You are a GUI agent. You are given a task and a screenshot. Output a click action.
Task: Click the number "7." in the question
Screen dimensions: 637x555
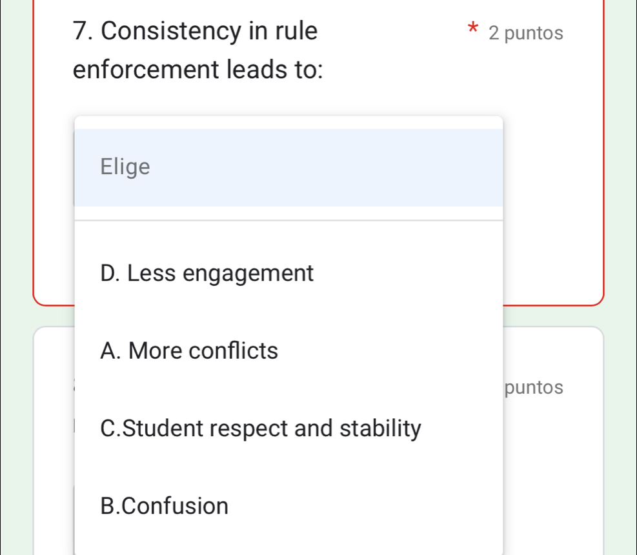(82, 31)
